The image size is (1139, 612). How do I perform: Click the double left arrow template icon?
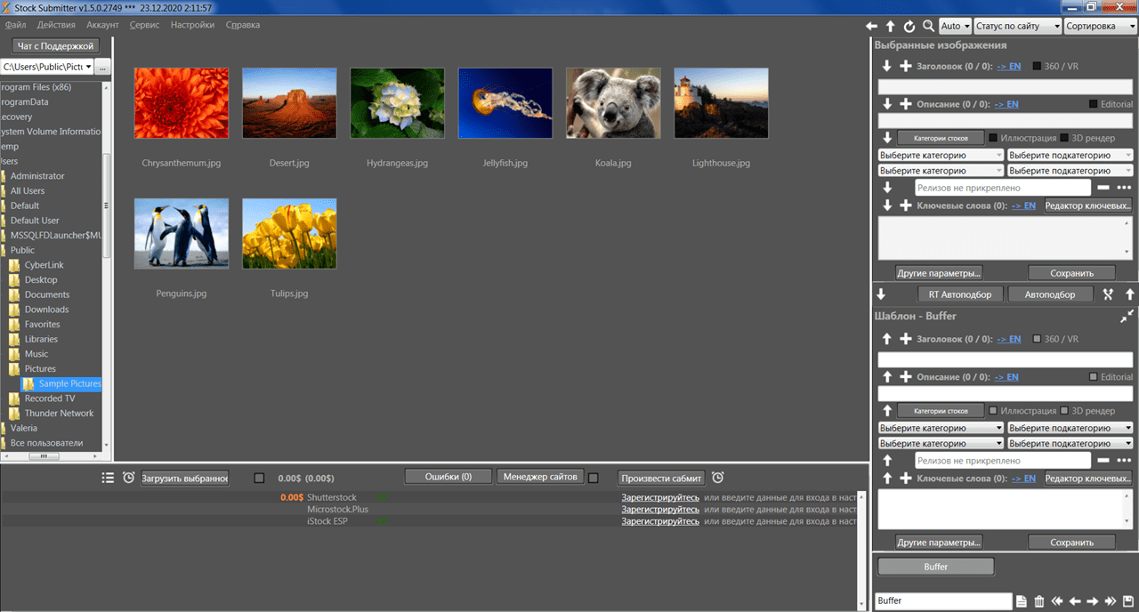click(x=1057, y=601)
